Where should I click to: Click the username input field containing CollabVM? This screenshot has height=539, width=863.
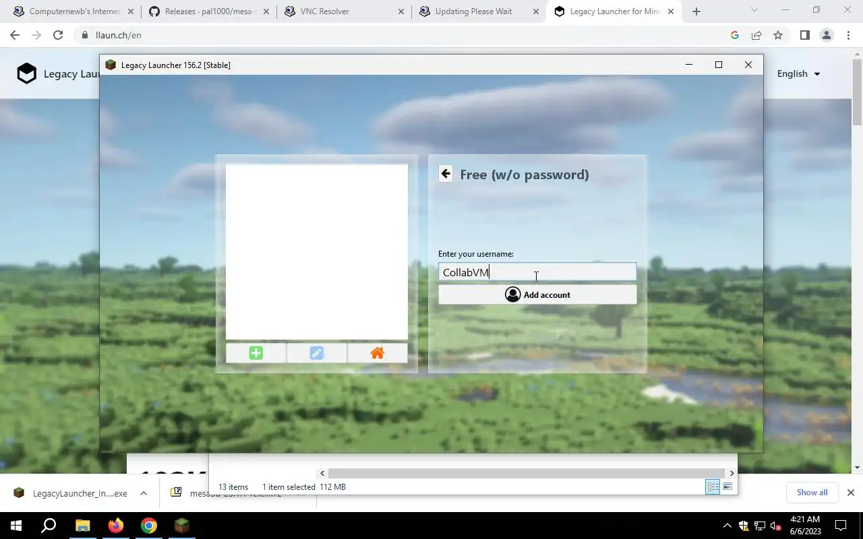tap(537, 272)
